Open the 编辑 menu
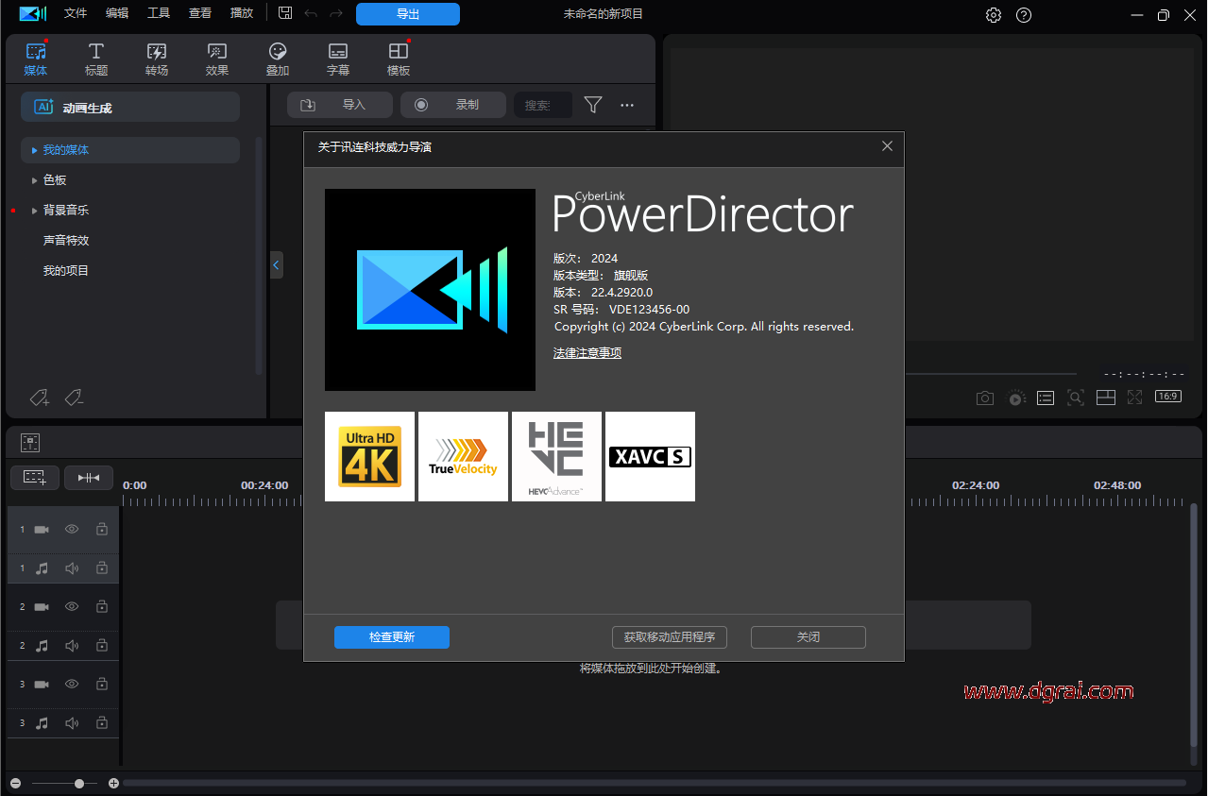1208x796 pixels. (x=117, y=13)
